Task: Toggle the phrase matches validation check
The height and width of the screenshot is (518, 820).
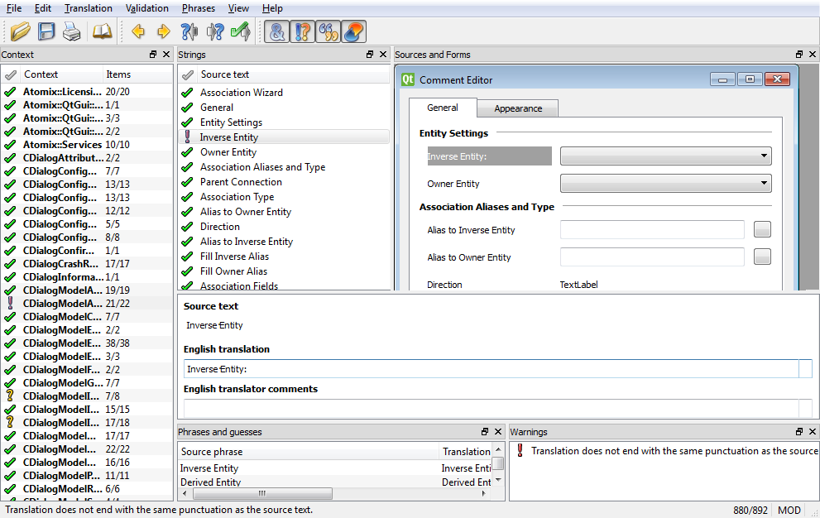Action: tap(328, 31)
